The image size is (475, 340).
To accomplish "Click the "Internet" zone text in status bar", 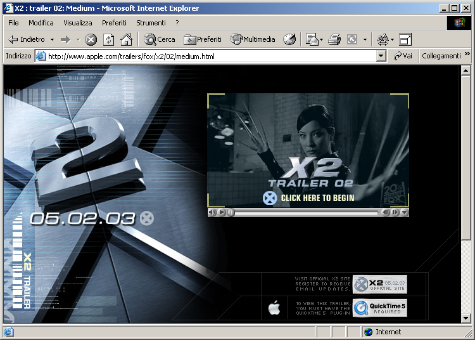I will tap(388, 332).
